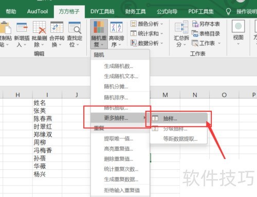Choose 提取唯一值 from the menu
257x197 pixels.
tap(120, 139)
